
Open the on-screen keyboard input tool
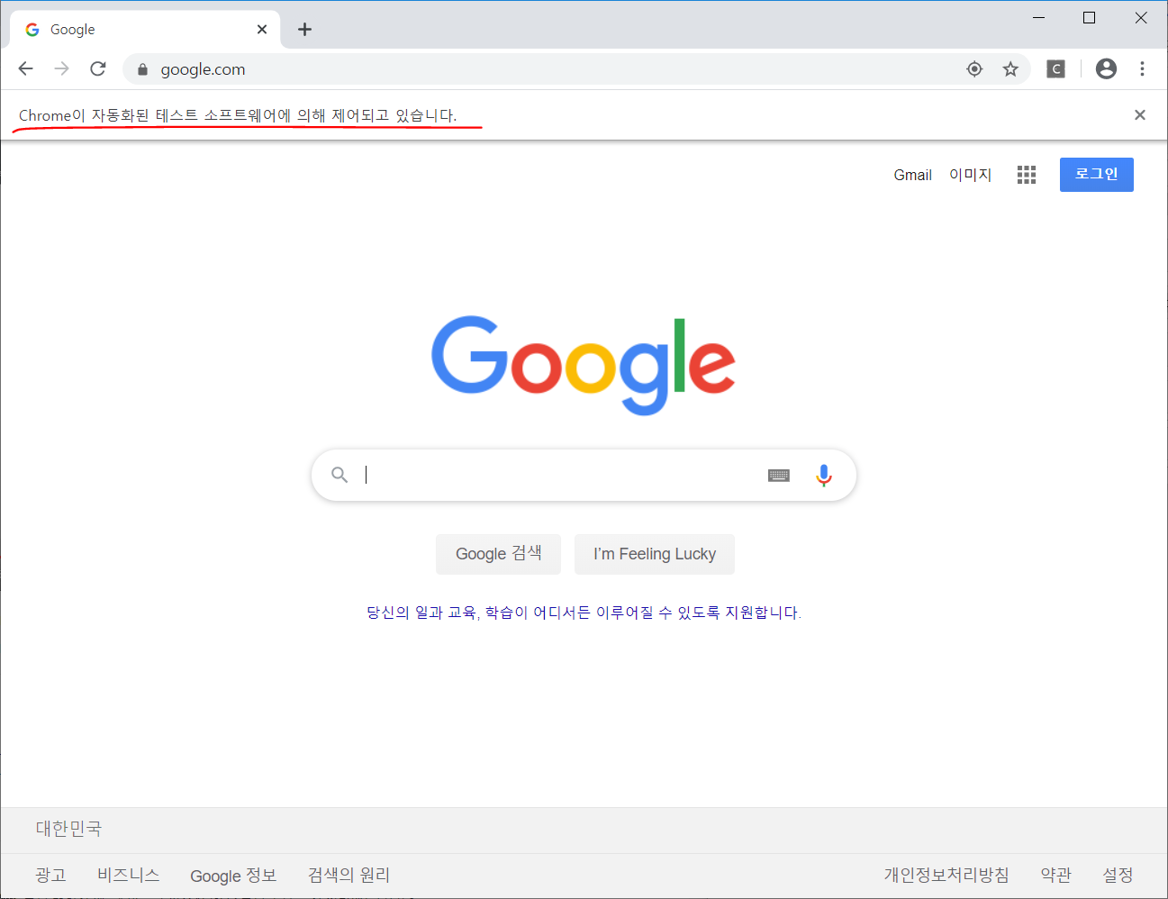(x=779, y=475)
